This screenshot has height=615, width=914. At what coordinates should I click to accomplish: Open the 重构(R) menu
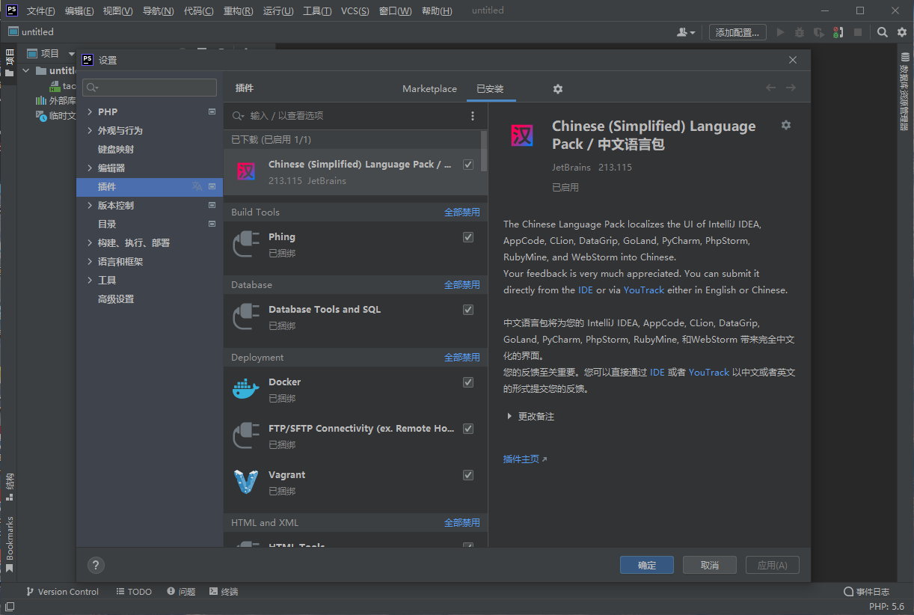(x=238, y=11)
